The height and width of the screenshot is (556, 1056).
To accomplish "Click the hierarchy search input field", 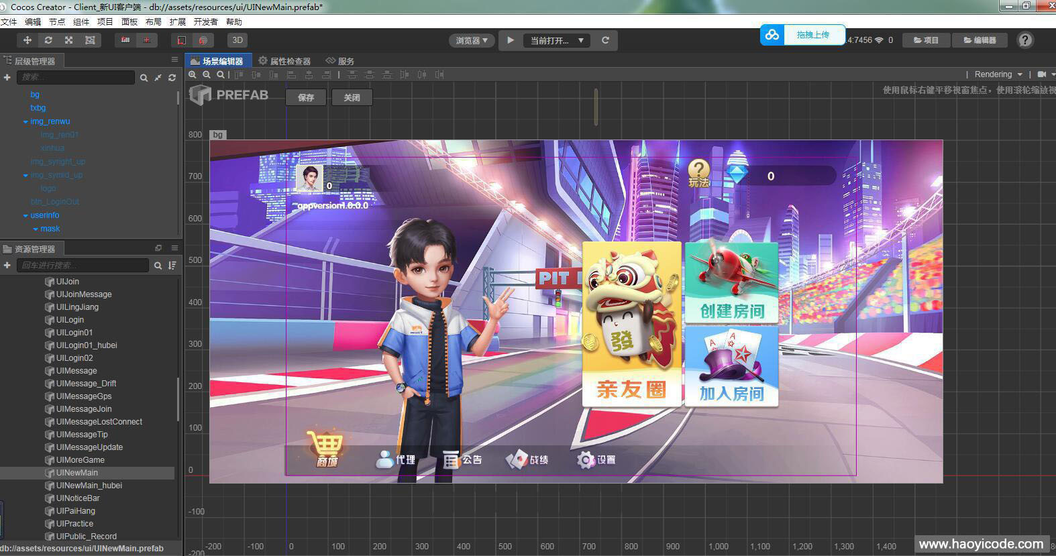I will pos(75,78).
